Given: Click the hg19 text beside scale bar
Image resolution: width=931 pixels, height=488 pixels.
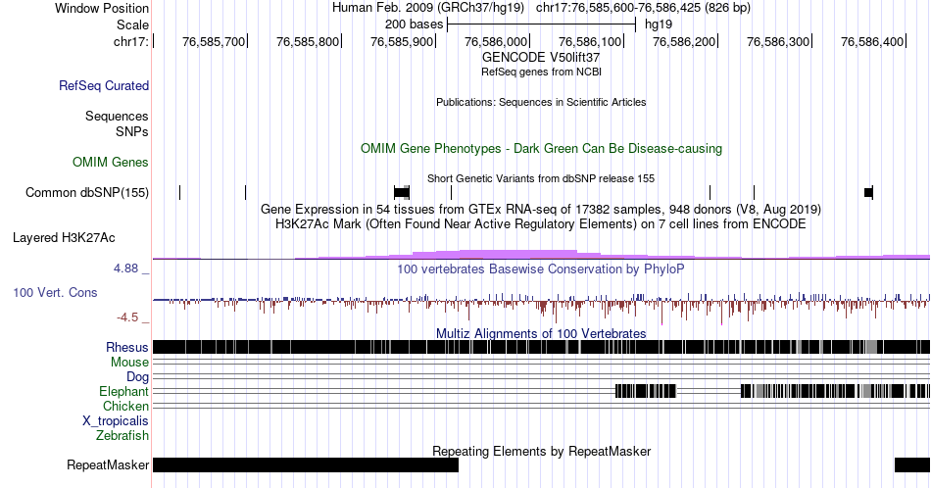Looking at the screenshot, I should (659, 24).
